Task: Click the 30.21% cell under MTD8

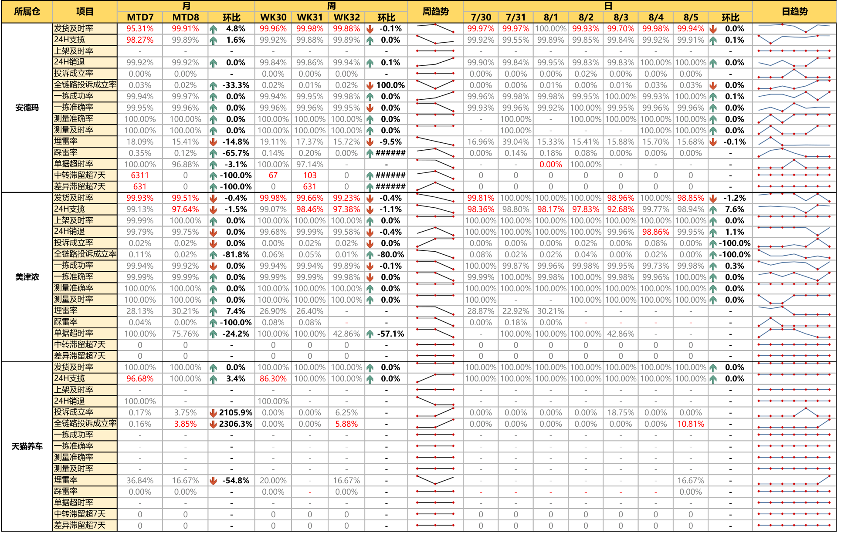Action: pyautogui.click(x=186, y=311)
